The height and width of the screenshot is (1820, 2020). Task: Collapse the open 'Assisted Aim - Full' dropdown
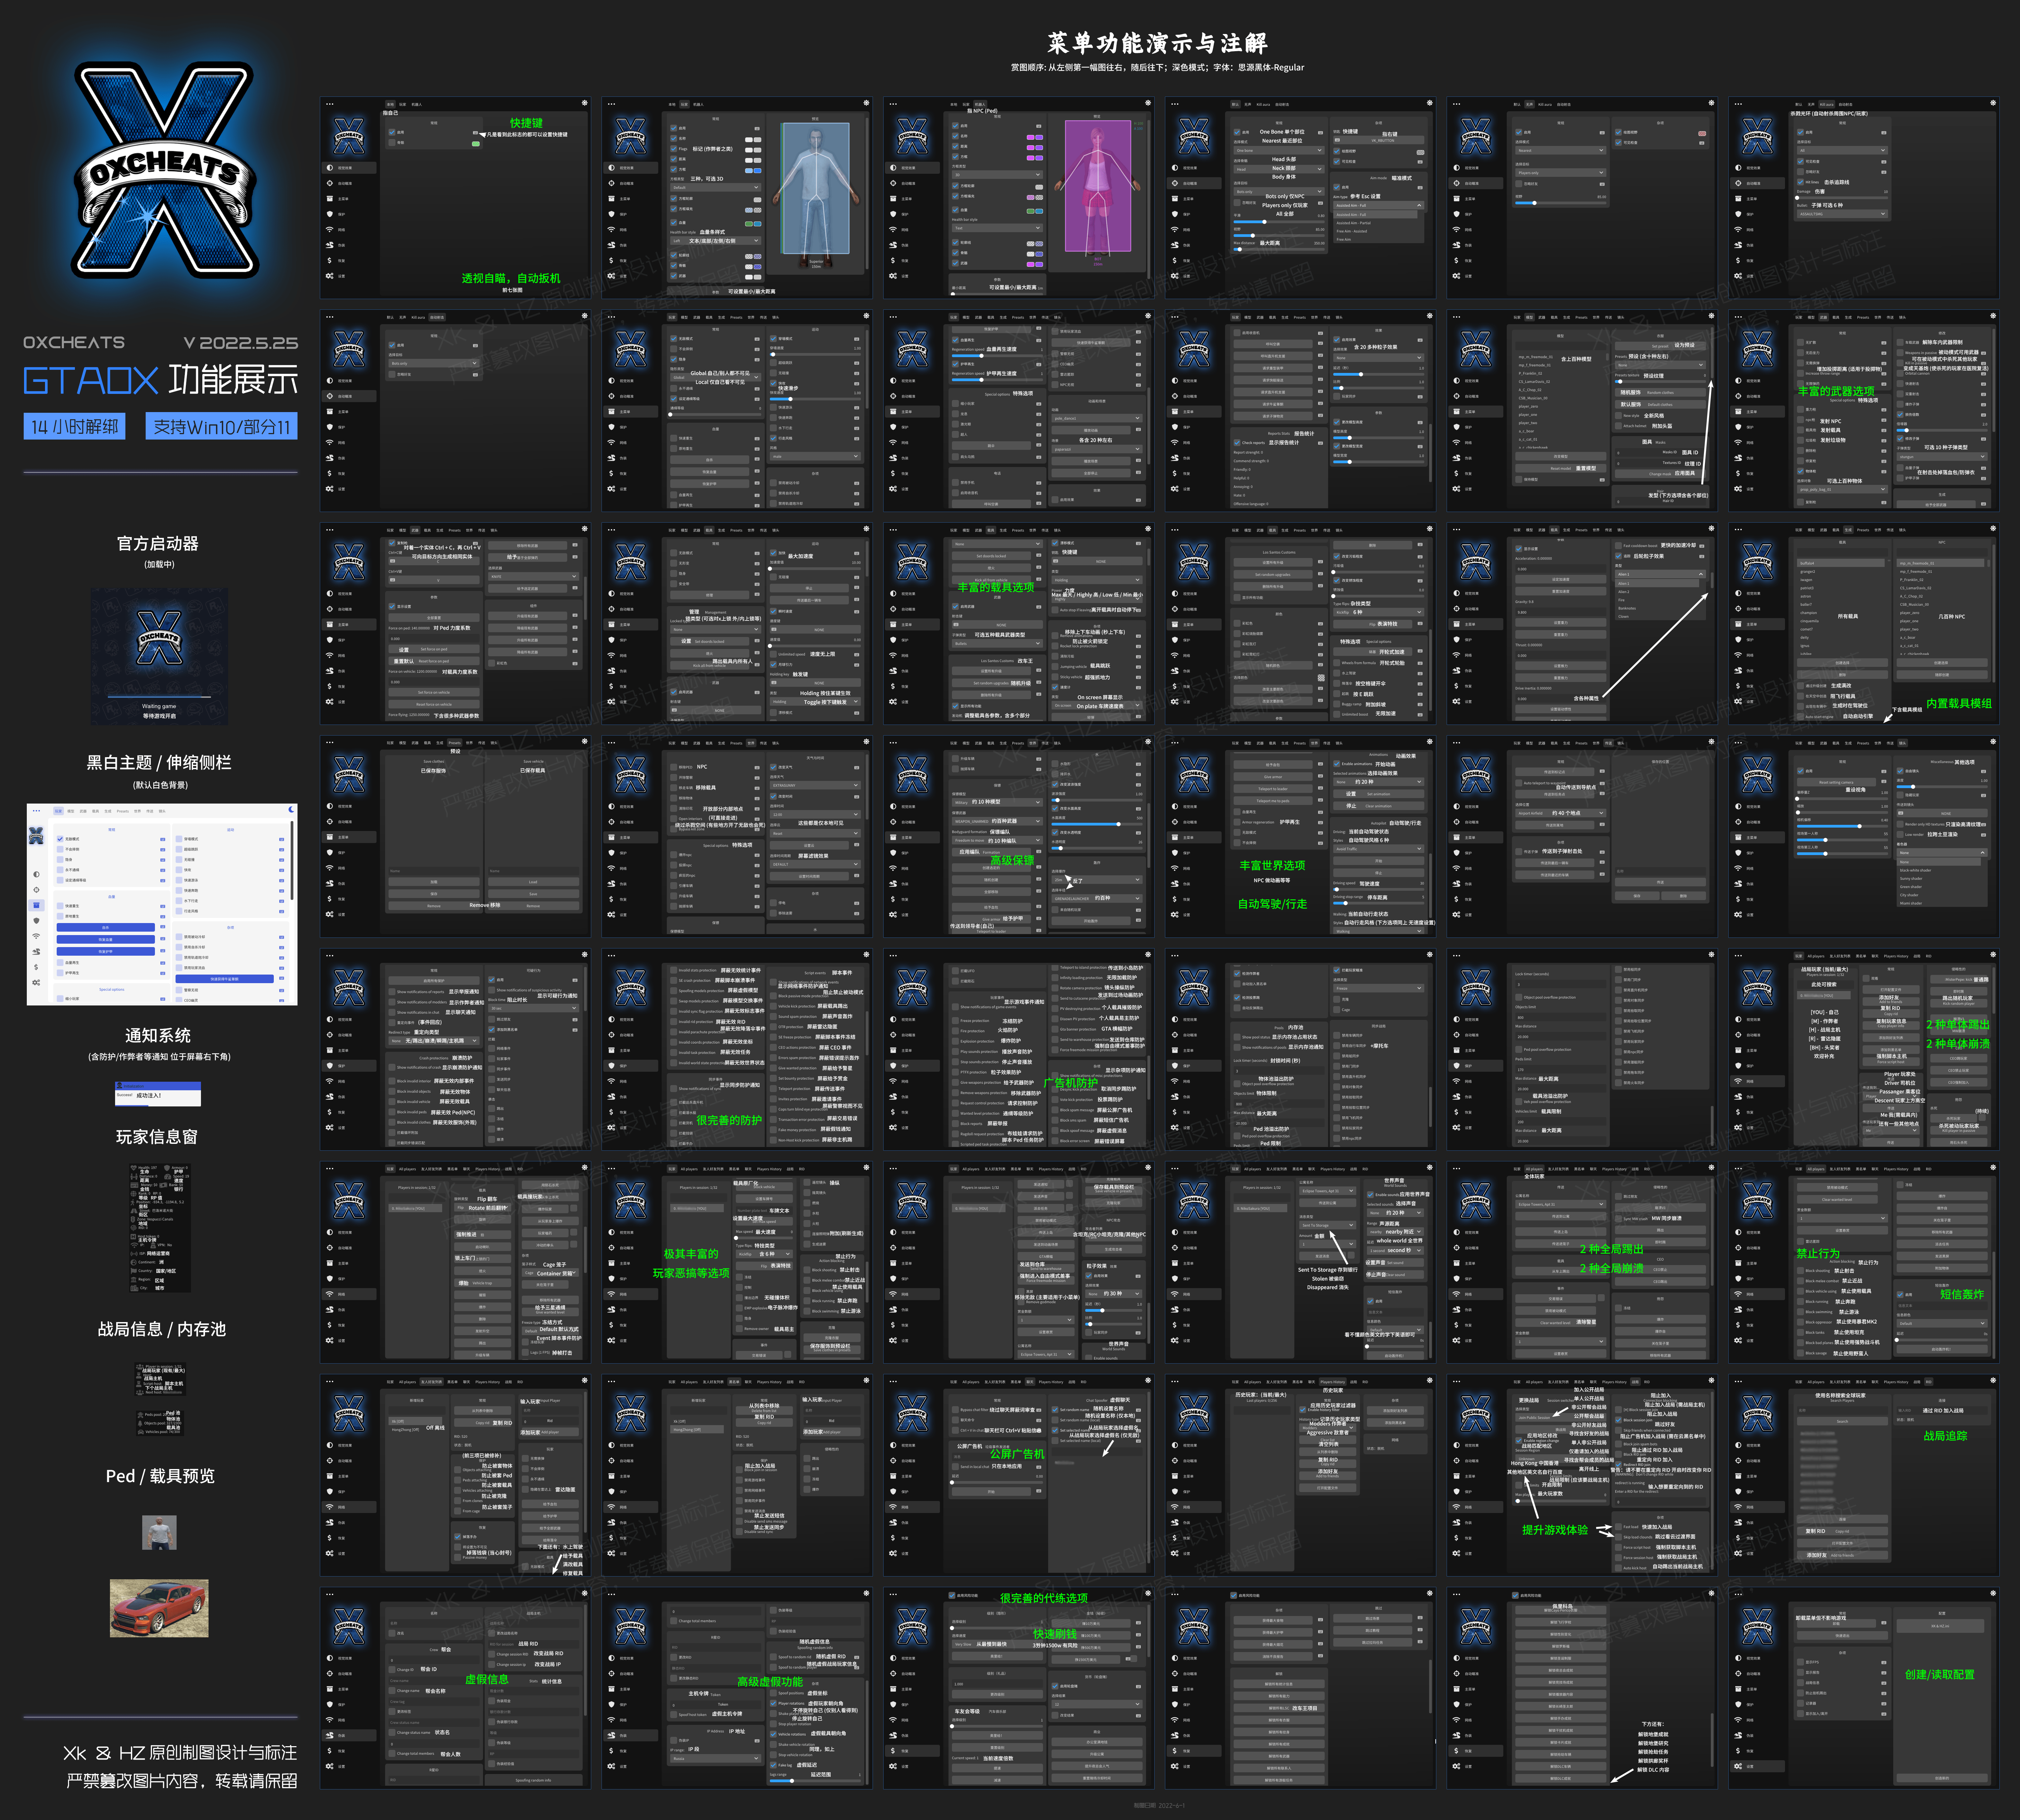pyautogui.click(x=1379, y=205)
